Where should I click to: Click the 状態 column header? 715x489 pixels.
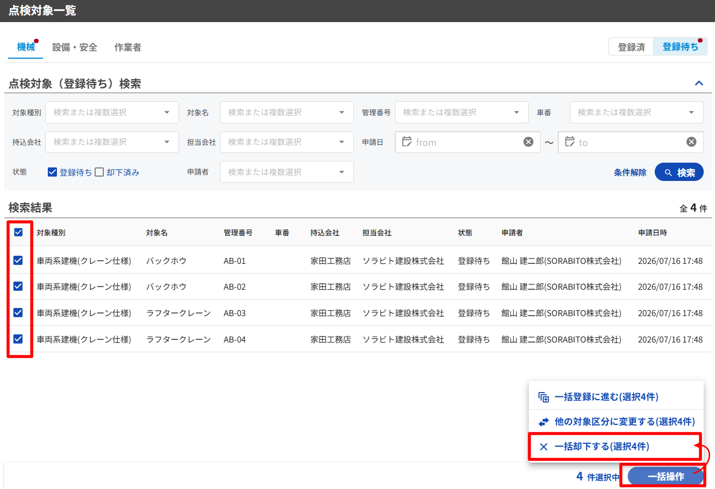coord(465,233)
